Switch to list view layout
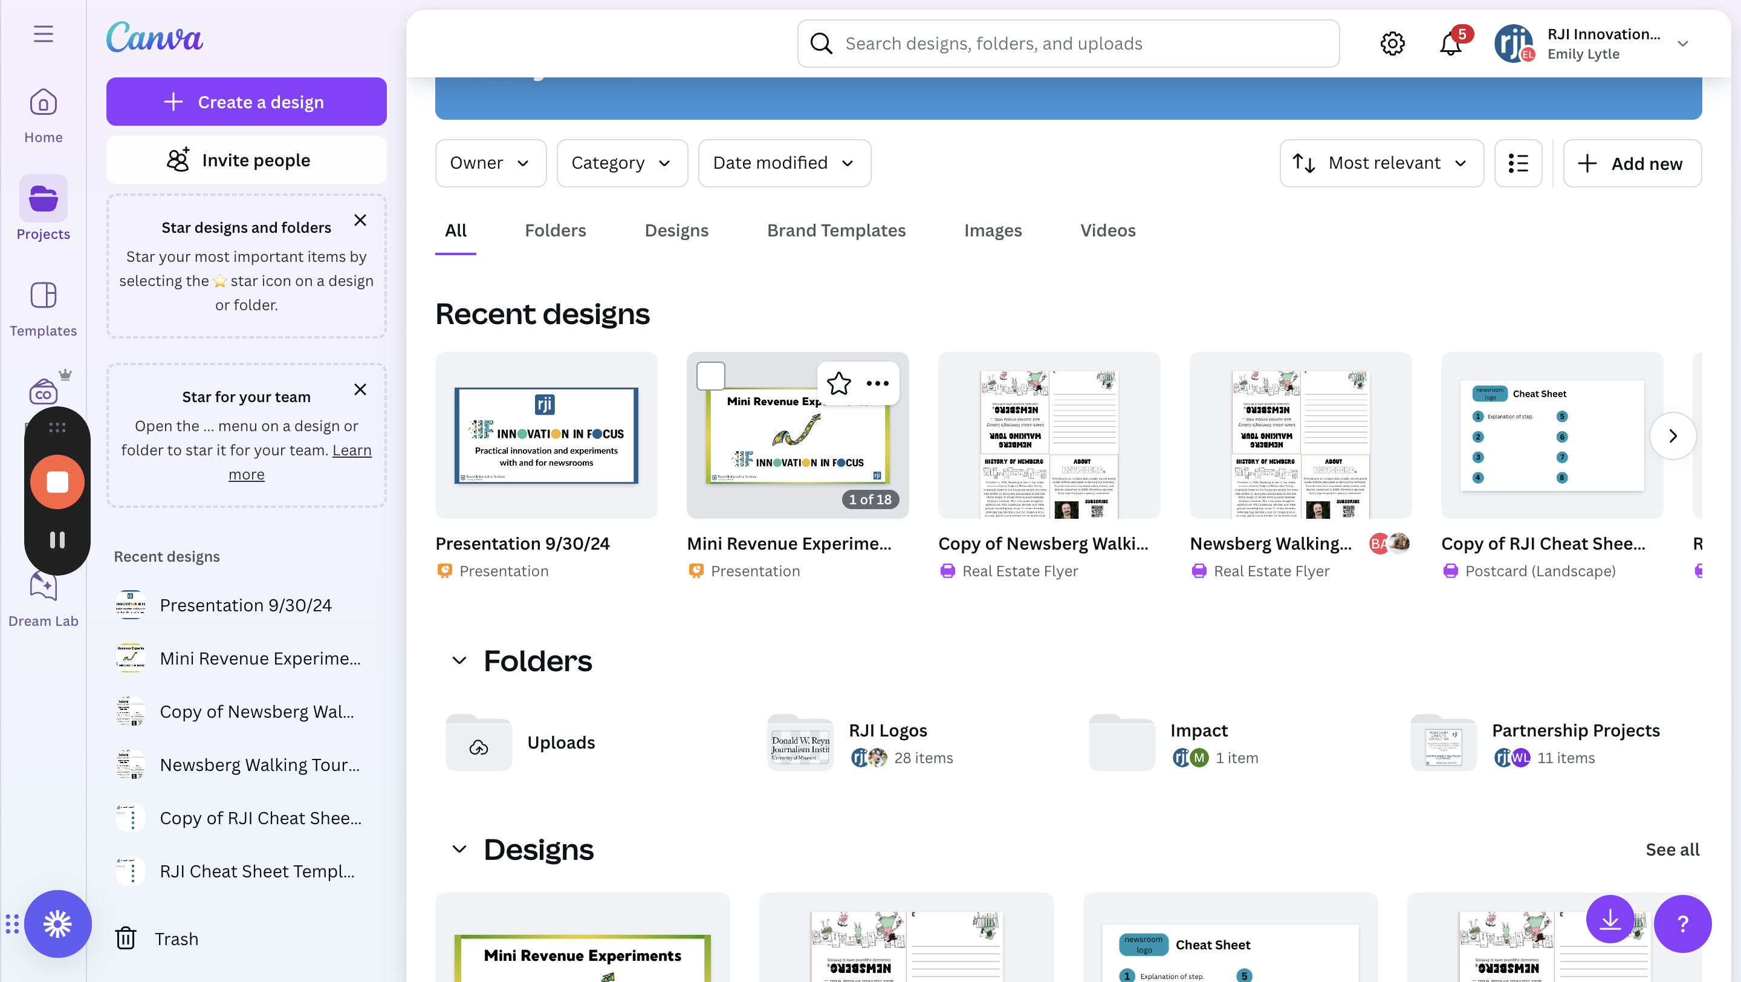Image resolution: width=1741 pixels, height=982 pixels. tap(1518, 163)
